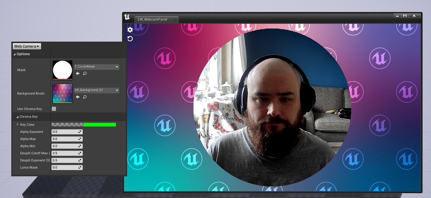Click the Unreal Engine logo in title bar

click(x=127, y=17)
